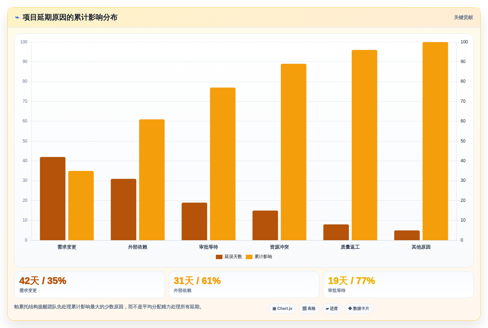Toggle the 累计影响 legend swatch
The height and width of the screenshot is (328, 488).
point(249,257)
